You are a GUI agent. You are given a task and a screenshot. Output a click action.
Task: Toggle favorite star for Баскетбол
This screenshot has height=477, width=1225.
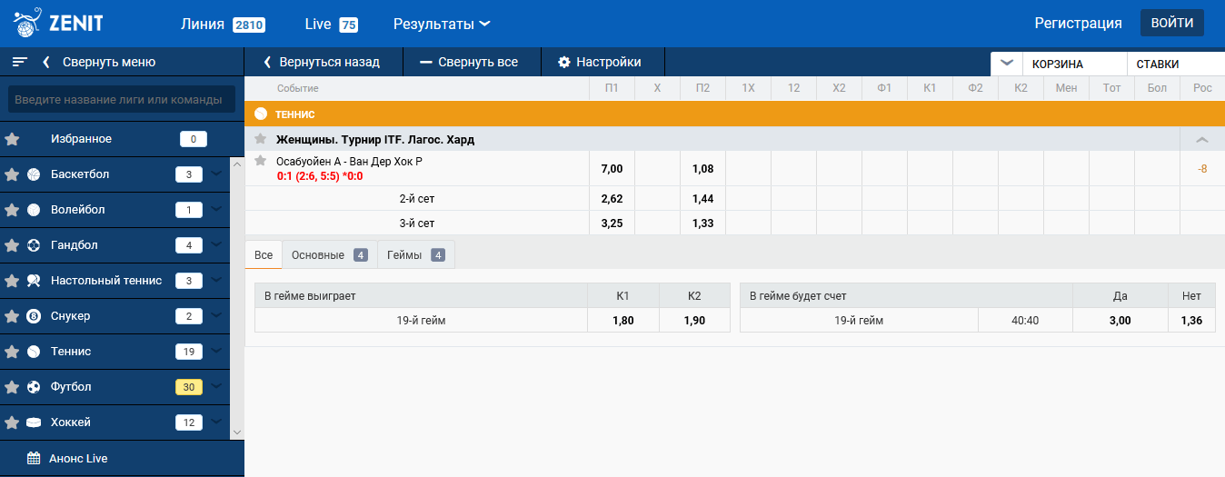(12, 174)
